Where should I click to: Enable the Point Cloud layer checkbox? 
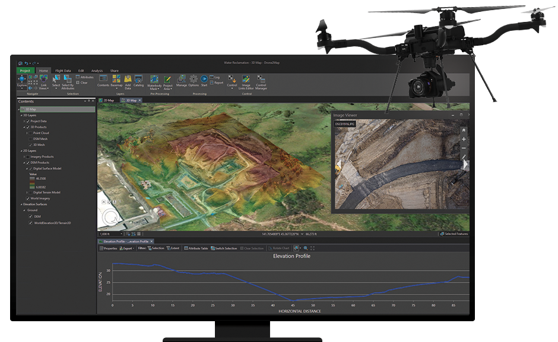click(31, 133)
